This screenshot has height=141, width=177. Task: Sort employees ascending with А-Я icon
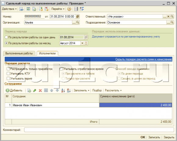click(63, 91)
